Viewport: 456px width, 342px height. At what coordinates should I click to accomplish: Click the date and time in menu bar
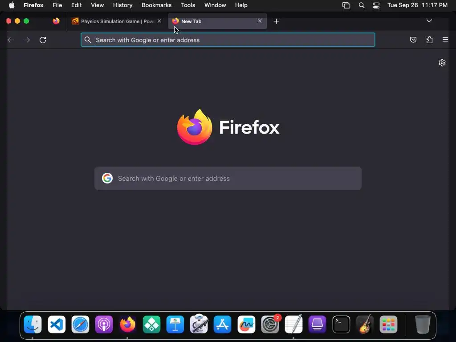(417, 5)
